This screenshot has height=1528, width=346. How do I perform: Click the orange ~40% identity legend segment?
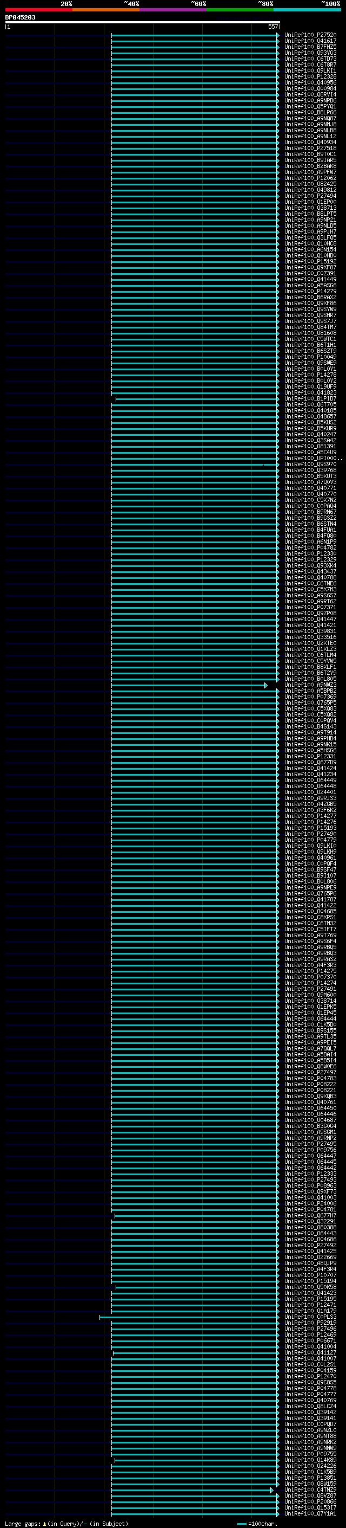click(106, 10)
